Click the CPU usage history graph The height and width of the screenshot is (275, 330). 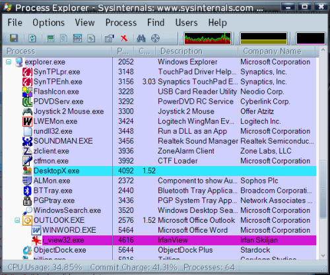(207, 38)
